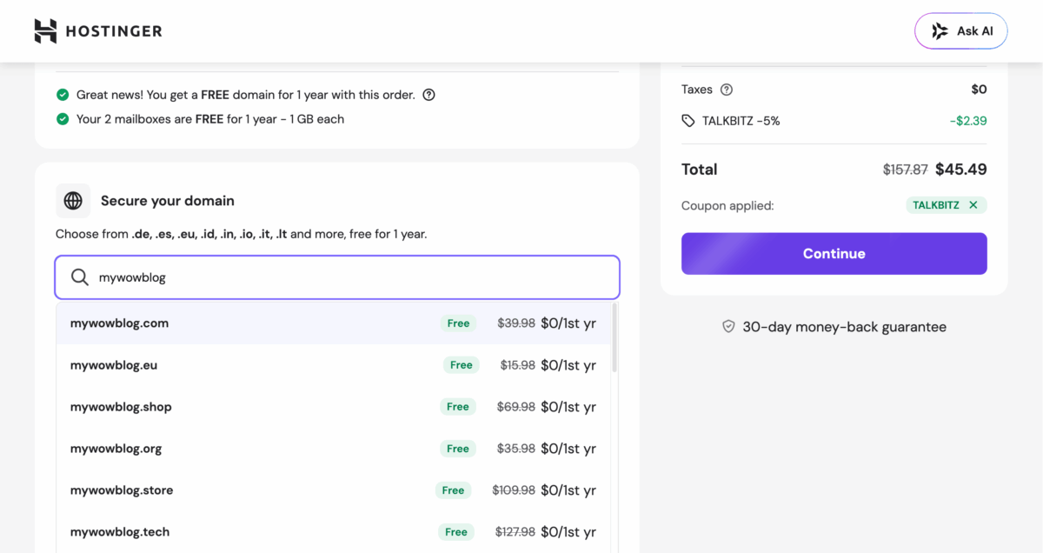Click the globe icon by Secure your domain
1043x553 pixels.
point(73,201)
